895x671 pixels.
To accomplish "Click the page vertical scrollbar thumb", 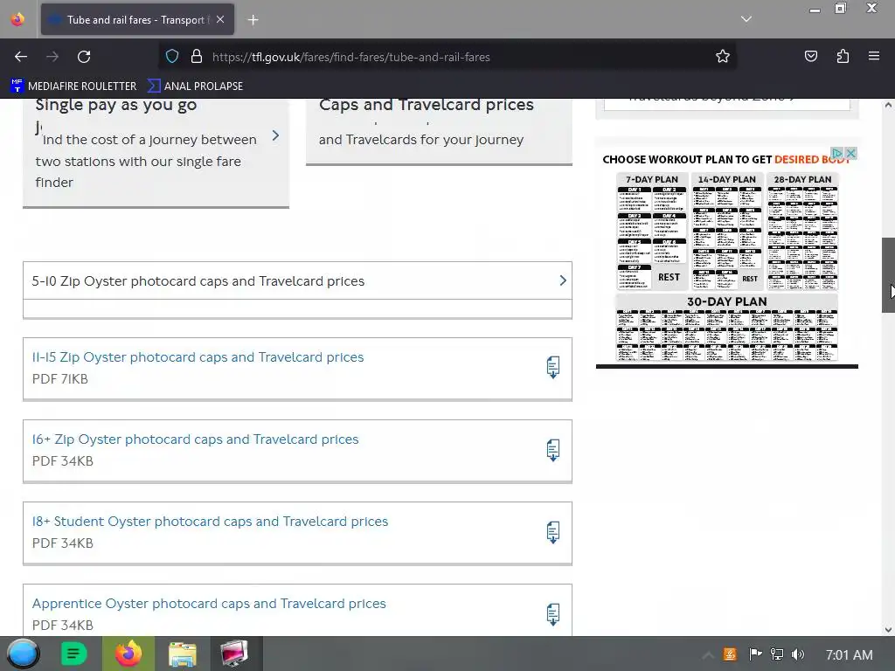I will (888, 275).
